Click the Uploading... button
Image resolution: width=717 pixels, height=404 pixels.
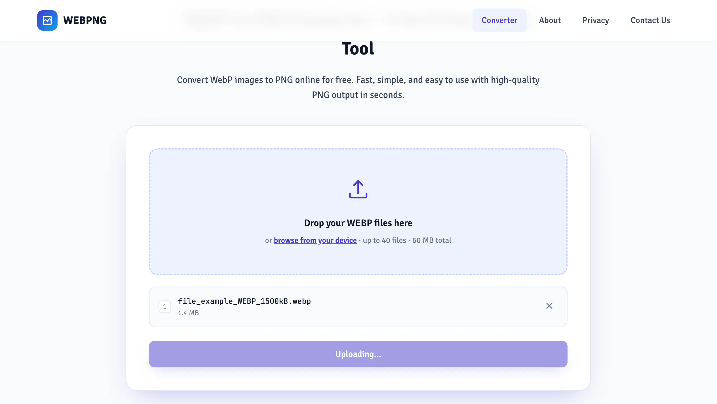(358, 354)
